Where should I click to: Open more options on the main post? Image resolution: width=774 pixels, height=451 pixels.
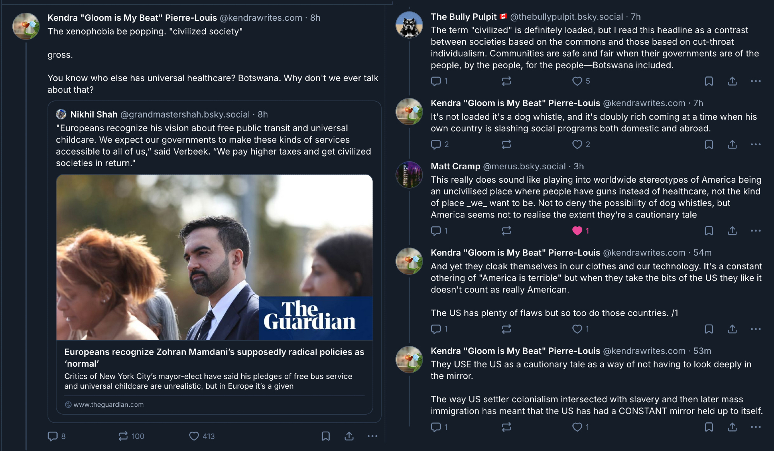pyautogui.click(x=372, y=436)
